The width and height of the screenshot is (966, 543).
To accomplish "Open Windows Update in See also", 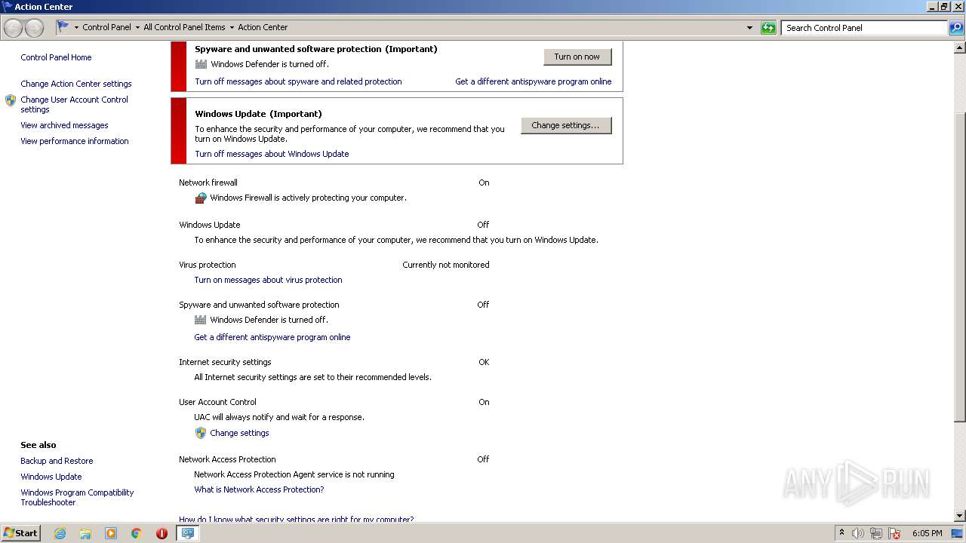I will (51, 477).
